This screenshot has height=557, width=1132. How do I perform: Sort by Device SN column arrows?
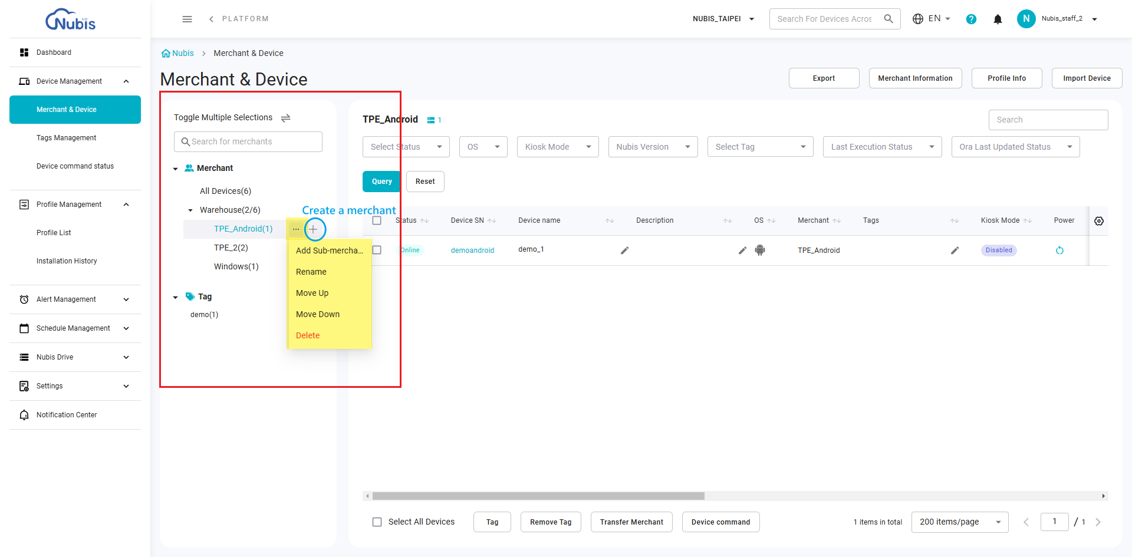click(492, 220)
